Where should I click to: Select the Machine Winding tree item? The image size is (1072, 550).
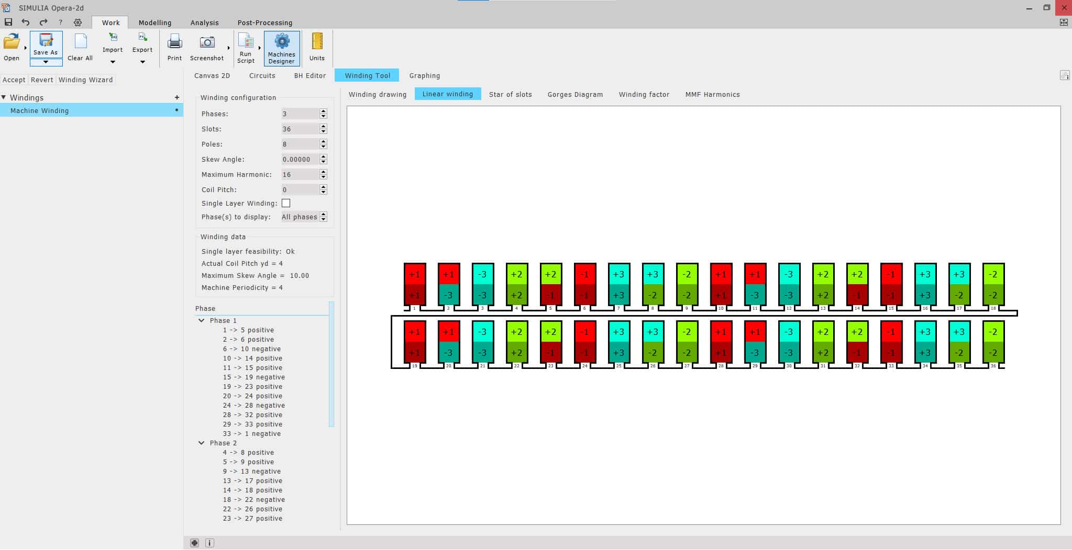point(92,110)
